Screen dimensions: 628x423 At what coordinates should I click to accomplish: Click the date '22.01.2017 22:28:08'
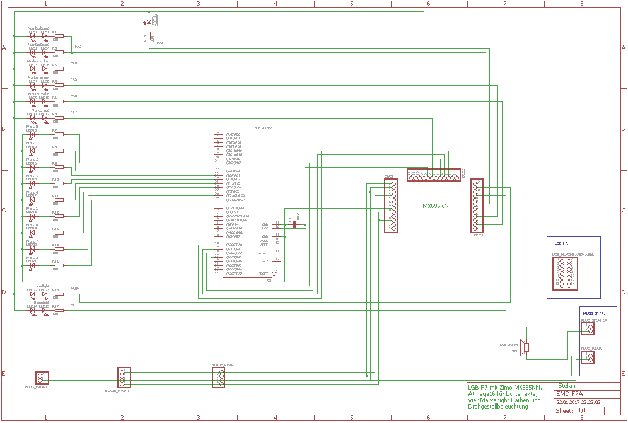point(578,403)
